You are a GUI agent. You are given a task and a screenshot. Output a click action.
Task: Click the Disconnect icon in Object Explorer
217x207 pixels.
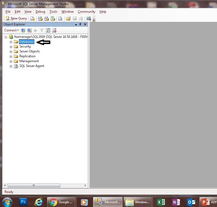tap(29, 30)
